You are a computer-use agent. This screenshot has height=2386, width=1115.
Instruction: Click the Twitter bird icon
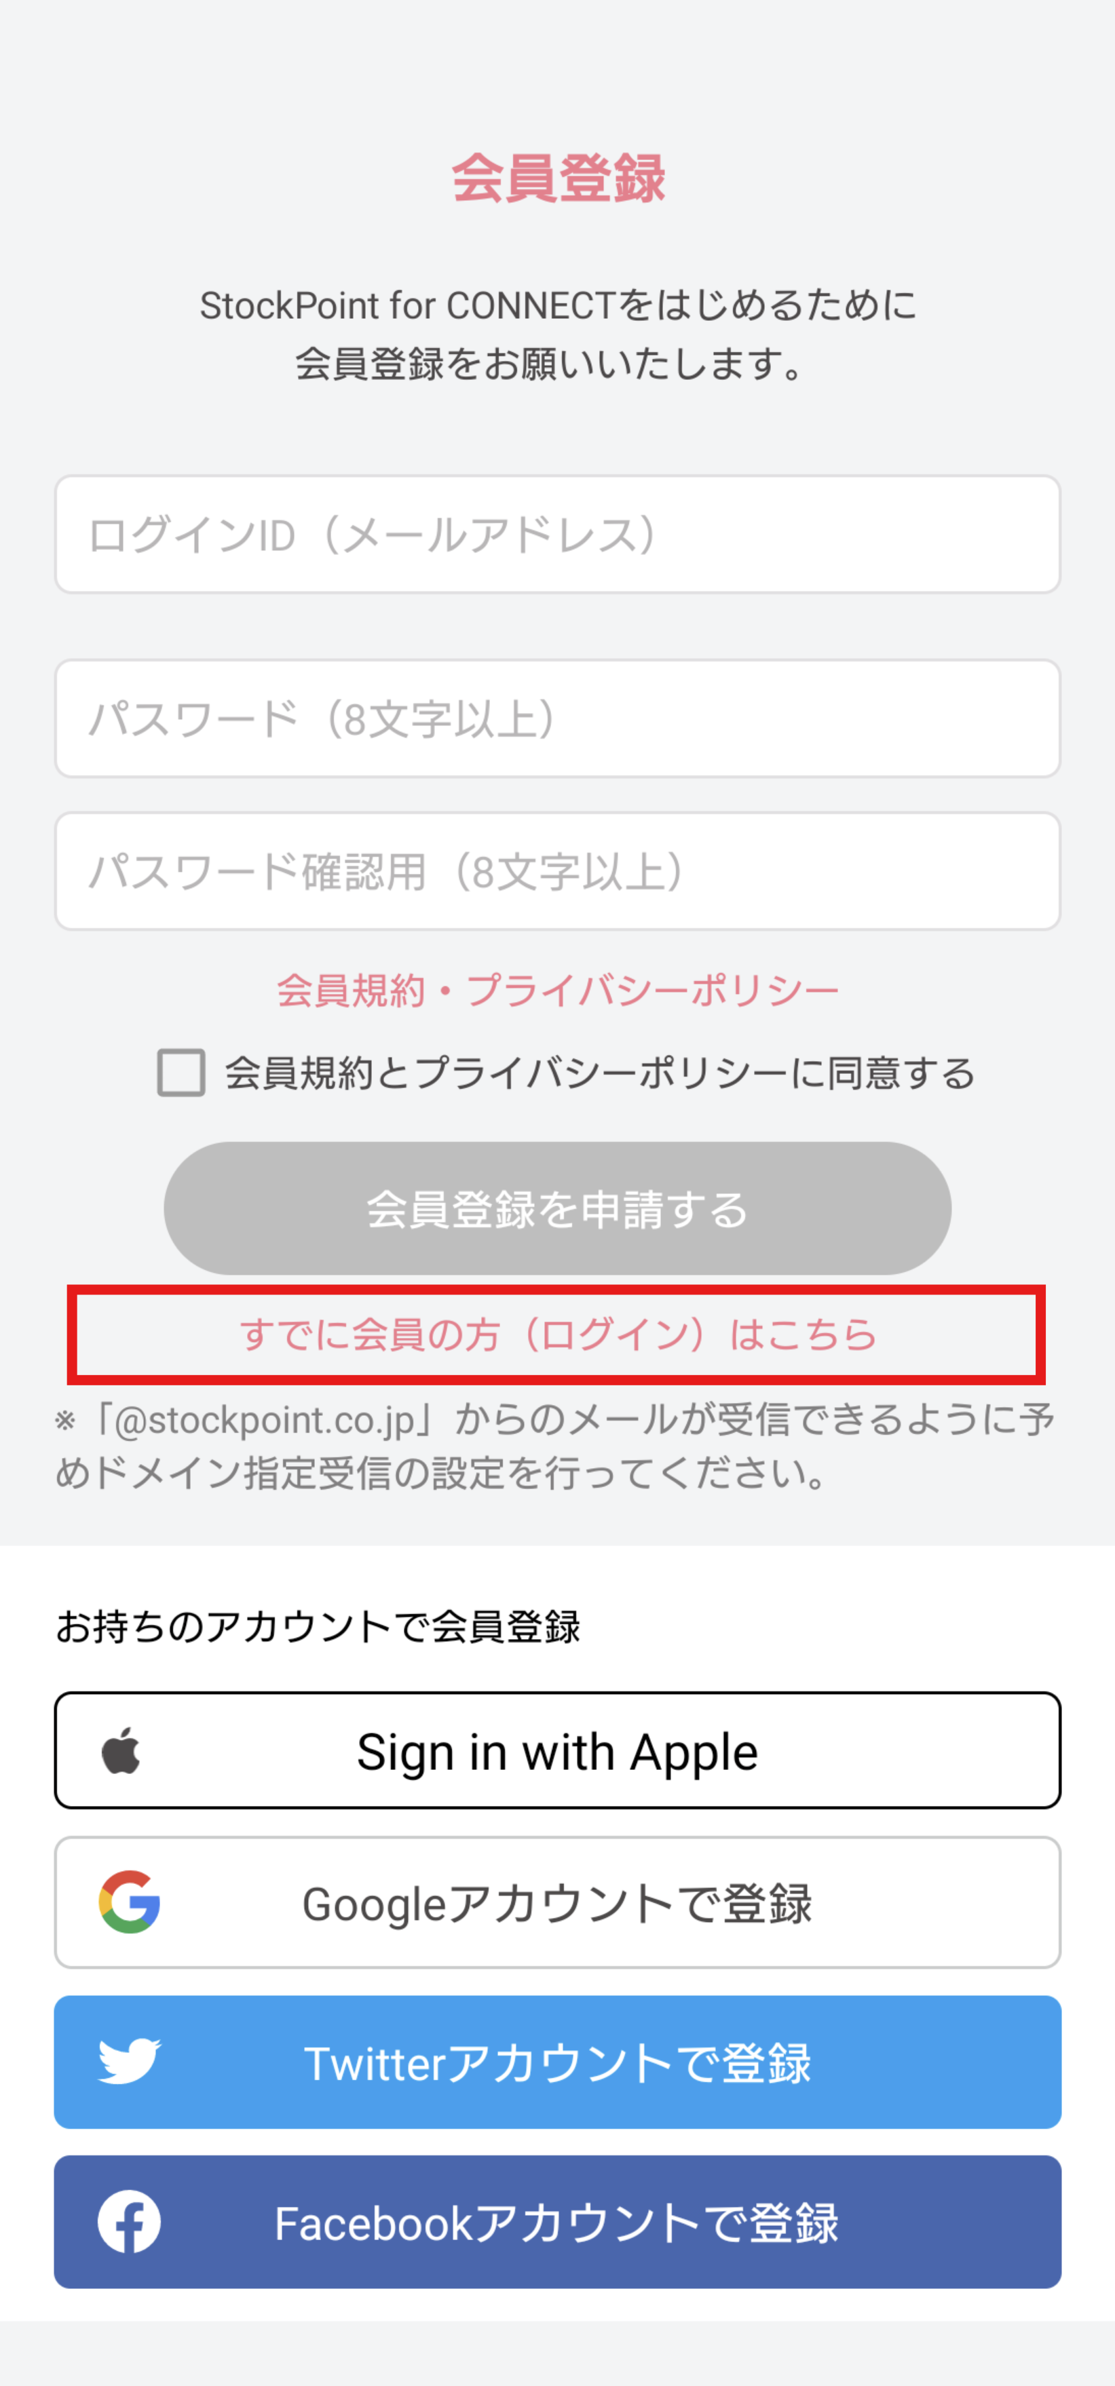pyautogui.click(x=130, y=2061)
